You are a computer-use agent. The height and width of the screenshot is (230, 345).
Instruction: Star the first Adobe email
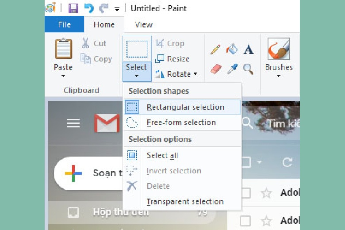point(266,193)
